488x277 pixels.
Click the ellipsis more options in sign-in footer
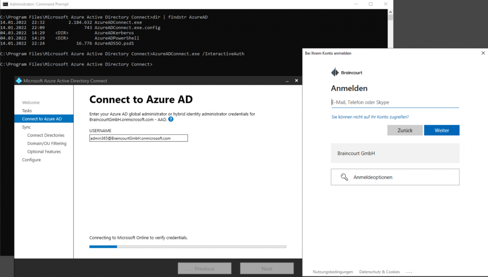coord(409,272)
